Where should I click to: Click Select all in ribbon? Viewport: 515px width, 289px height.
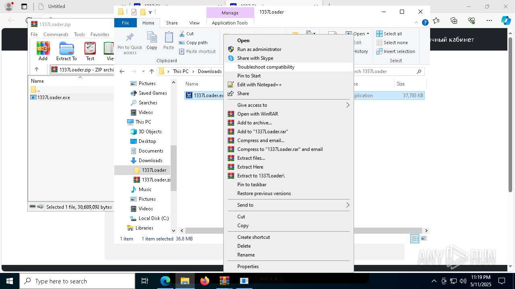coord(389,34)
